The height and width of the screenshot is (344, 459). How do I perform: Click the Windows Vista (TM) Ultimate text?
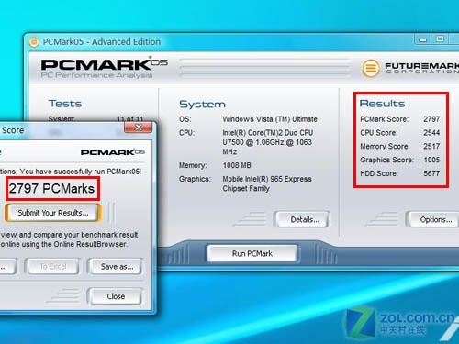(270, 119)
